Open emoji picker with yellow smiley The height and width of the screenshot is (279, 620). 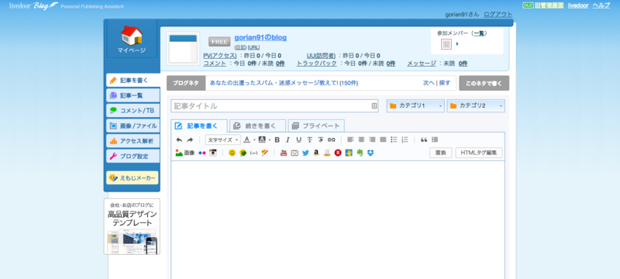232,153
